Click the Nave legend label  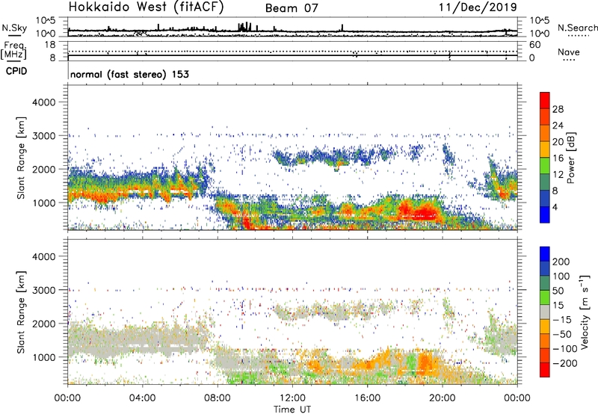568,52
